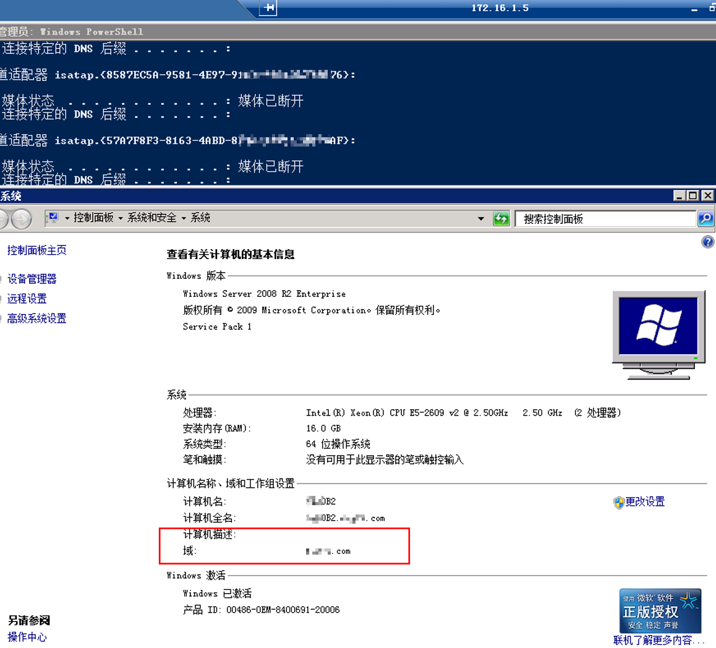Open 远程设置 link in sidebar
Image resolution: width=716 pixels, height=648 pixels.
click(27, 299)
